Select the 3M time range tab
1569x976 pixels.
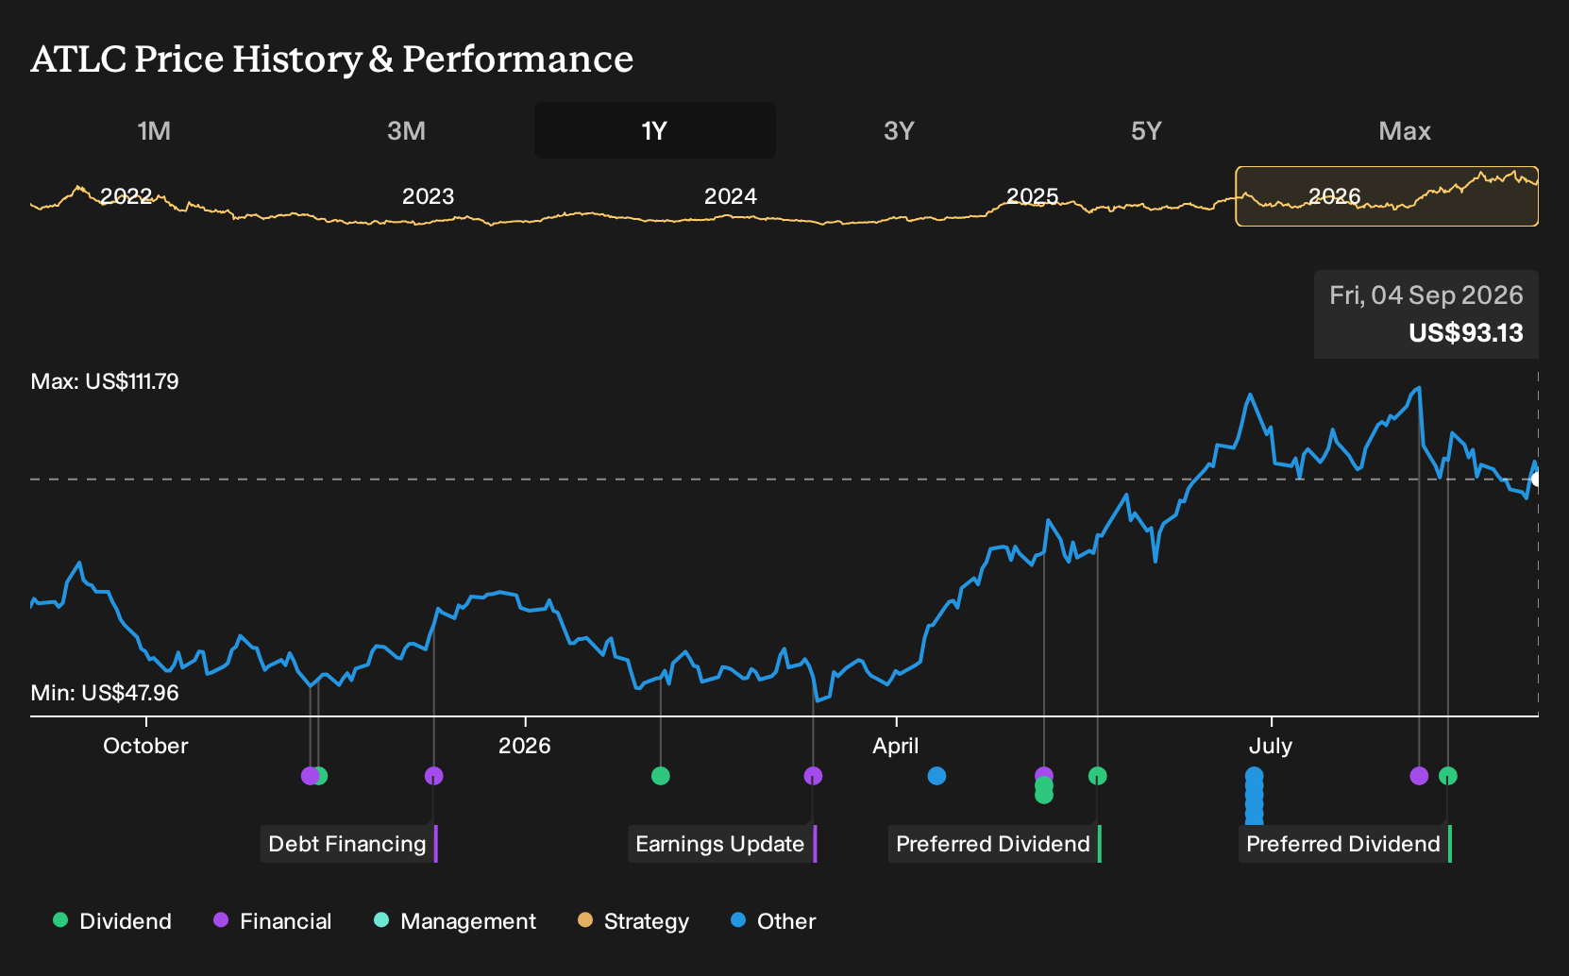pyautogui.click(x=406, y=130)
